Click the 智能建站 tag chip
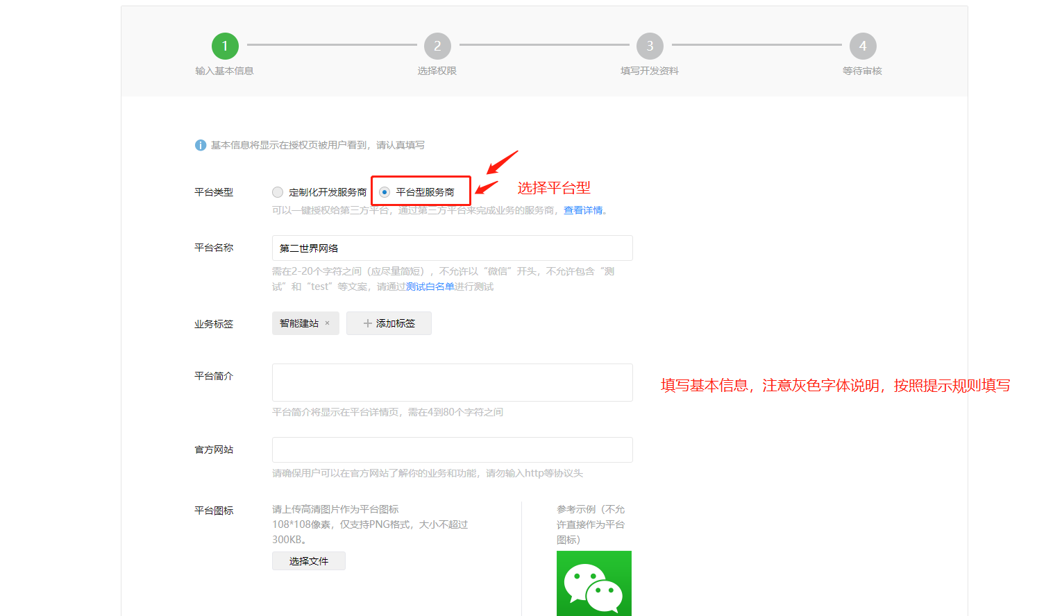1062x616 pixels. pyautogui.click(x=298, y=323)
